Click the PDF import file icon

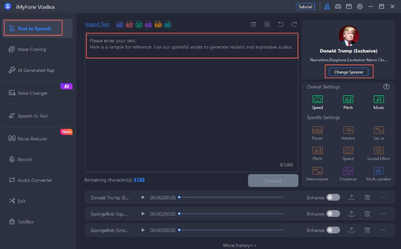pos(129,24)
